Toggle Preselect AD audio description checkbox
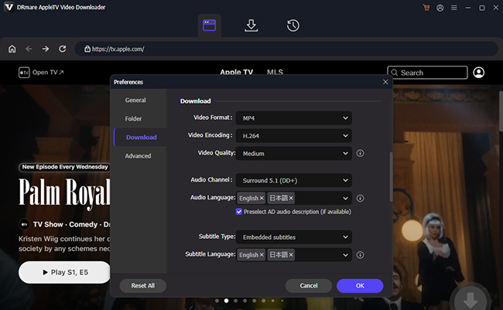Viewport: 503px width, 310px height. click(x=239, y=211)
